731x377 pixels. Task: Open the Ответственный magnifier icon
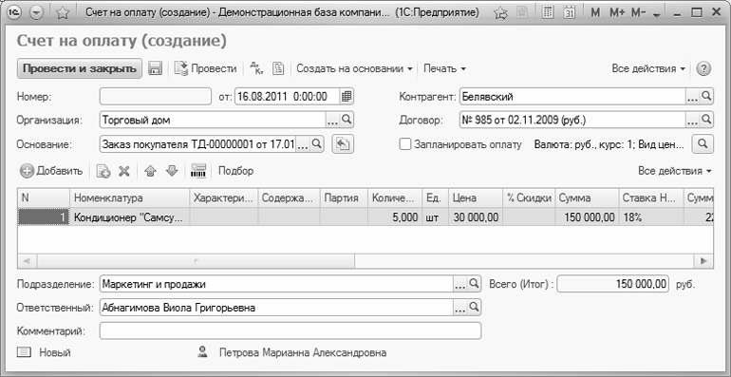tap(474, 308)
